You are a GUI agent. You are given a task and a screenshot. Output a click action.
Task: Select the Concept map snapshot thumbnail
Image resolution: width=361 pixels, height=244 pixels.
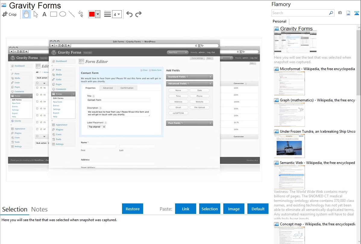coord(289,235)
